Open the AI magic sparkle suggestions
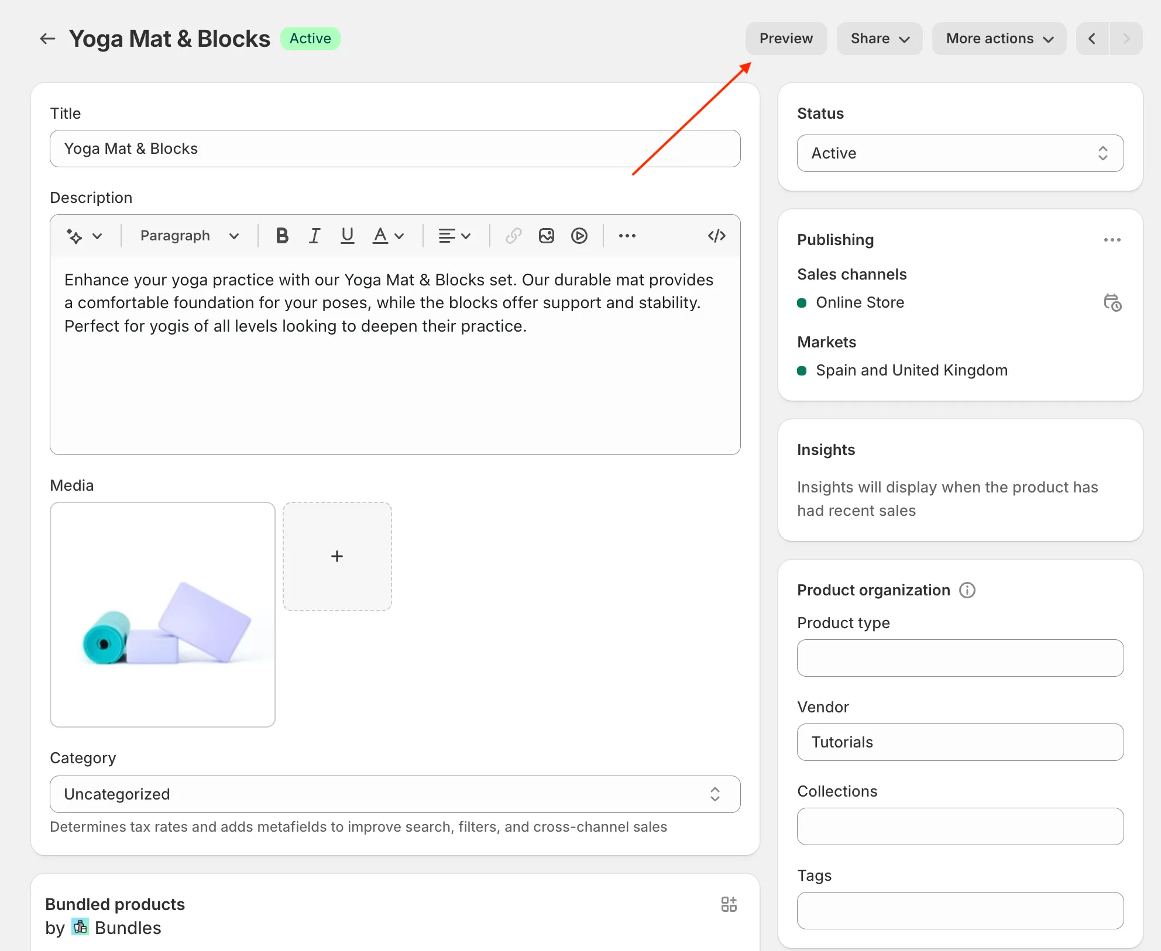This screenshot has height=951, width=1161. [x=84, y=236]
